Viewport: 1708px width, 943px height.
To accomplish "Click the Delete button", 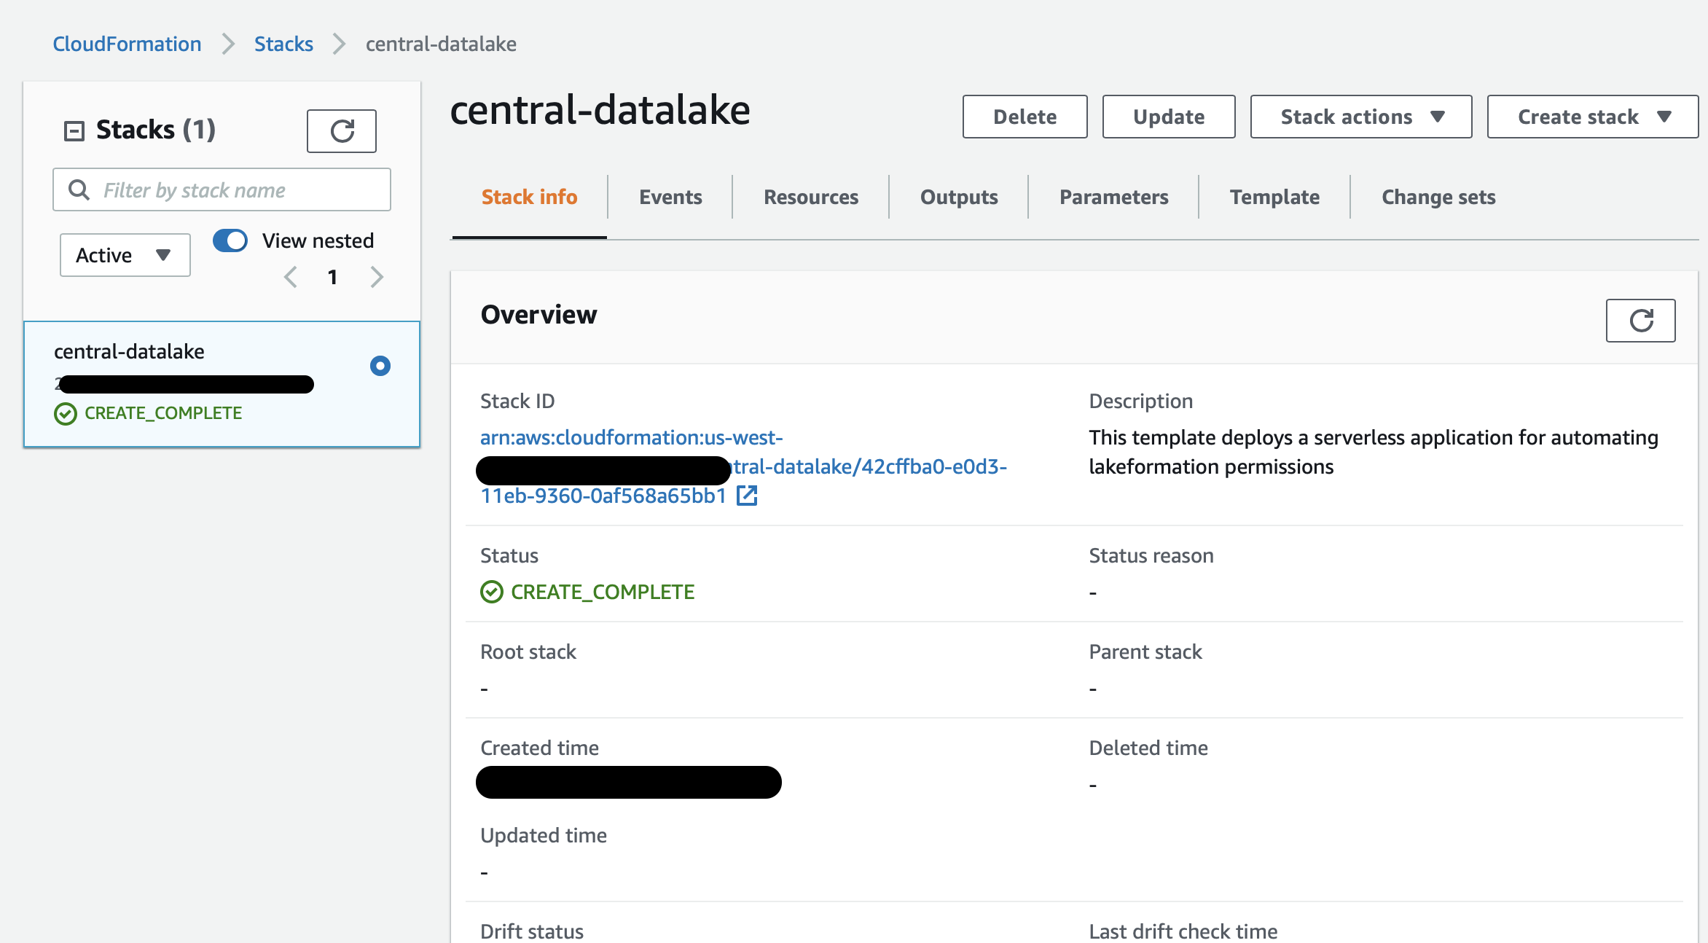I will [x=1025, y=117].
